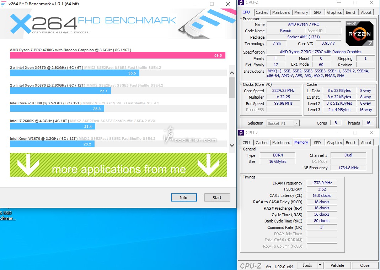Click the memory Size field 16 GBytes
380x270 pixels.
coord(278,161)
